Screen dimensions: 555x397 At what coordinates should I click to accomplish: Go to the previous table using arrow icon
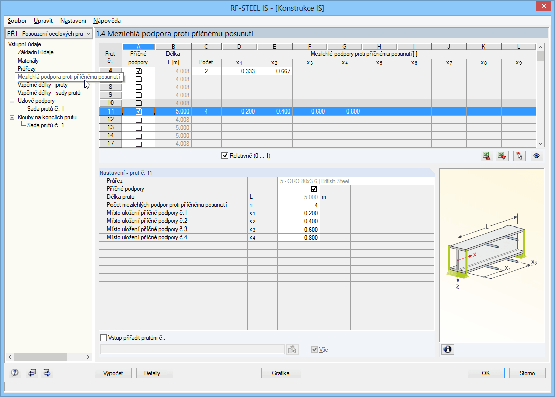tap(32, 373)
